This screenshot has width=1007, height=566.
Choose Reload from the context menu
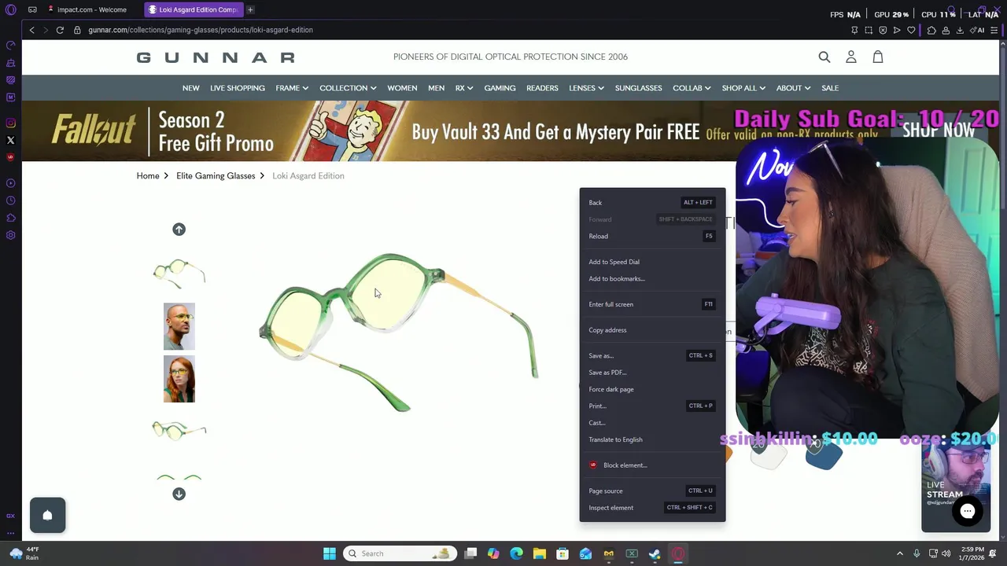tap(652, 236)
